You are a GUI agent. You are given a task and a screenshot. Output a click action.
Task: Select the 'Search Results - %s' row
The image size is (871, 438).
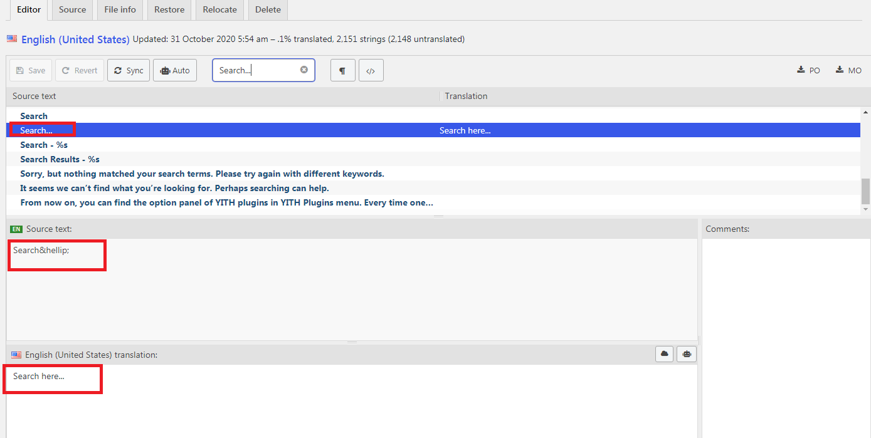pos(435,159)
